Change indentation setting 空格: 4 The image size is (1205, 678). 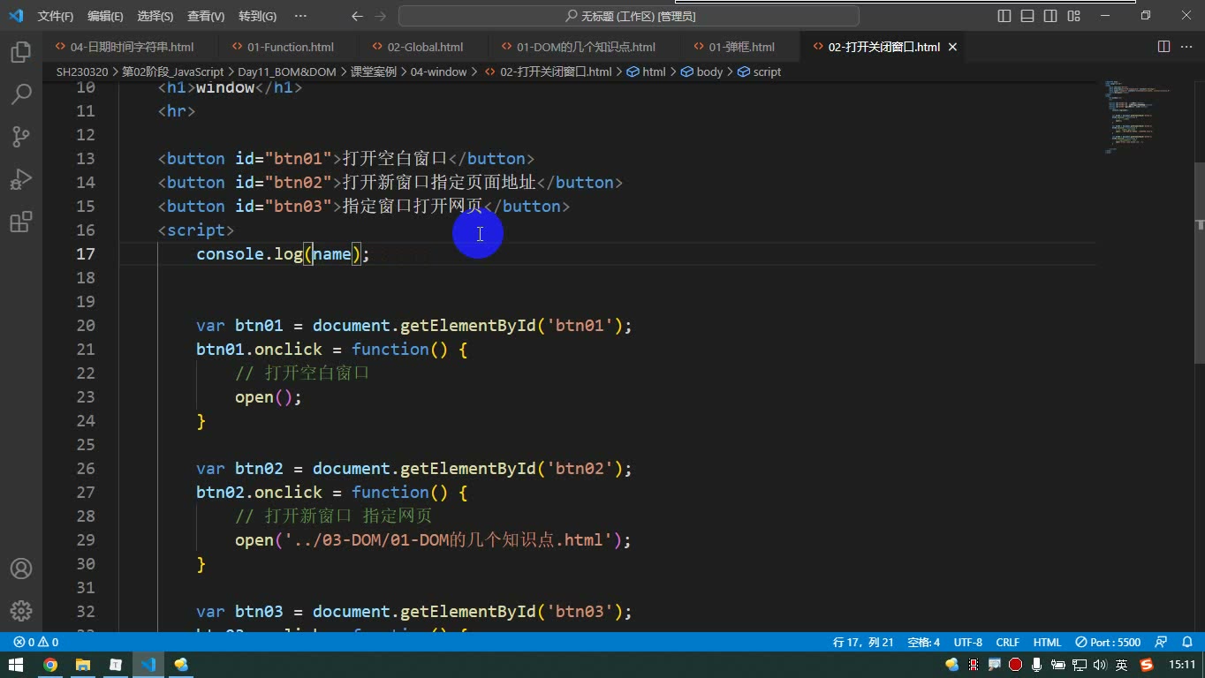tap(924, 642)
